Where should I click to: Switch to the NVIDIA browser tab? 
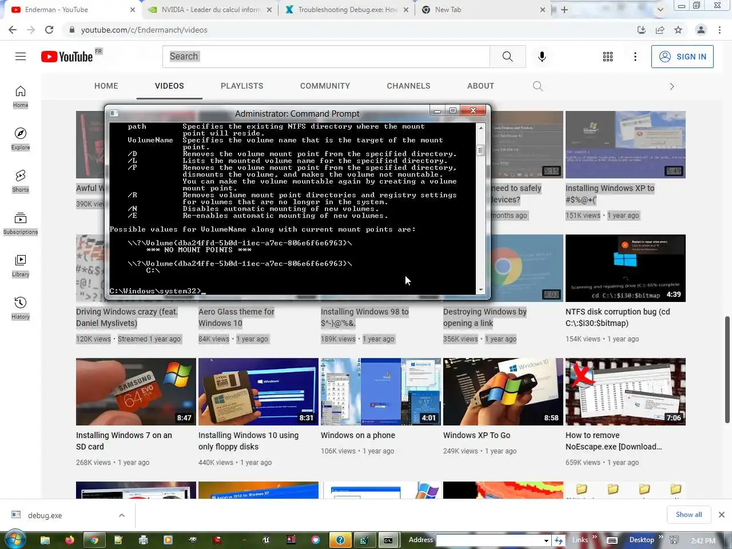coord(209,10)
